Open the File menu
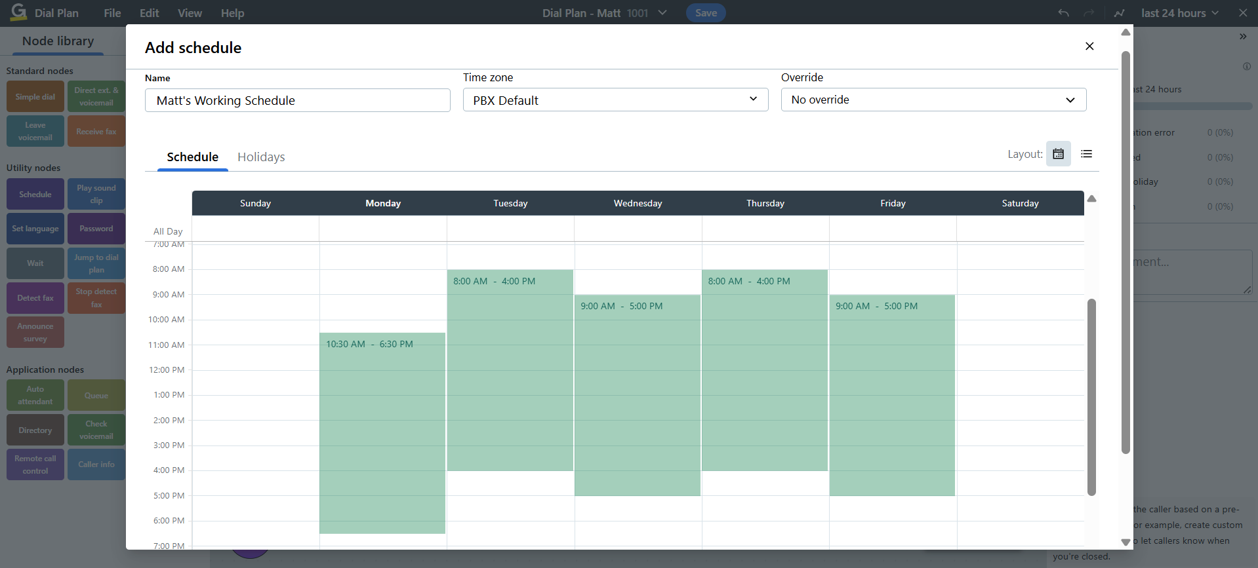This screenshot has height=568, width=1258. click(112, 13)
